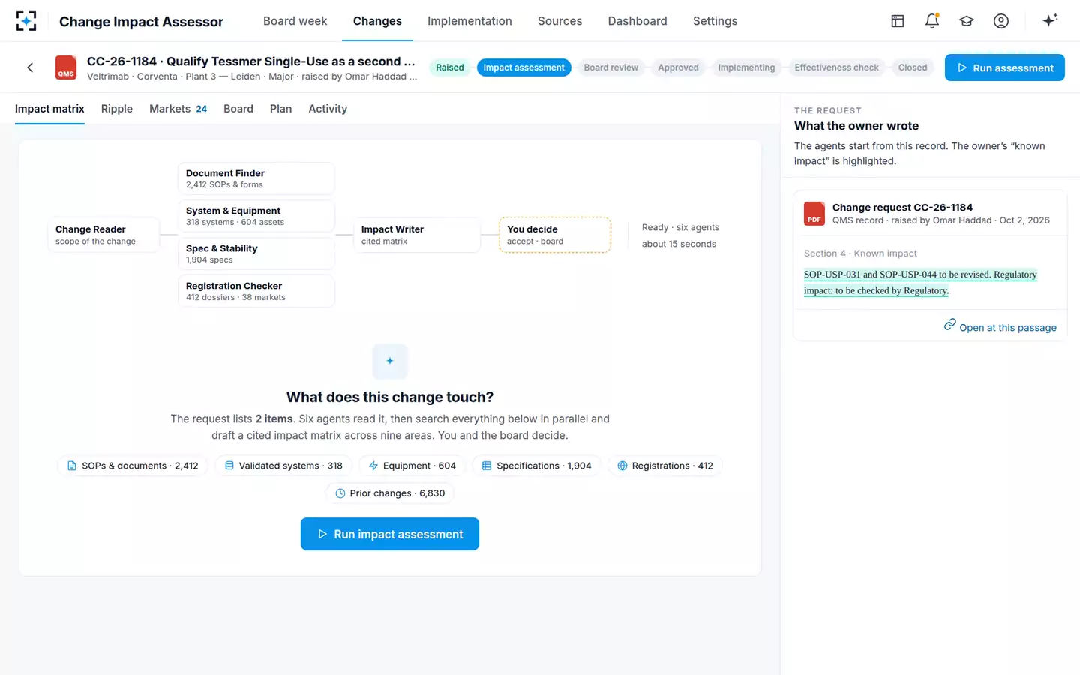Select the Board review status step
The height and width of the screenshot is (675, 1080).
[611, 67]
